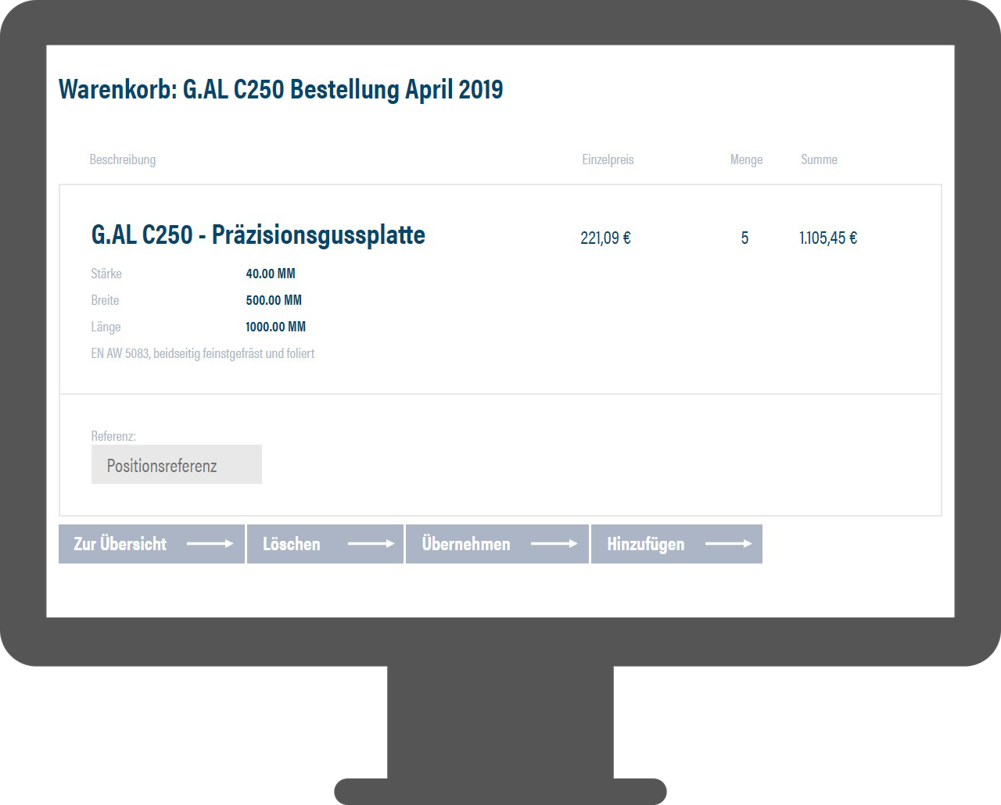
Task: Click the Löschen button
Action: 325,544
